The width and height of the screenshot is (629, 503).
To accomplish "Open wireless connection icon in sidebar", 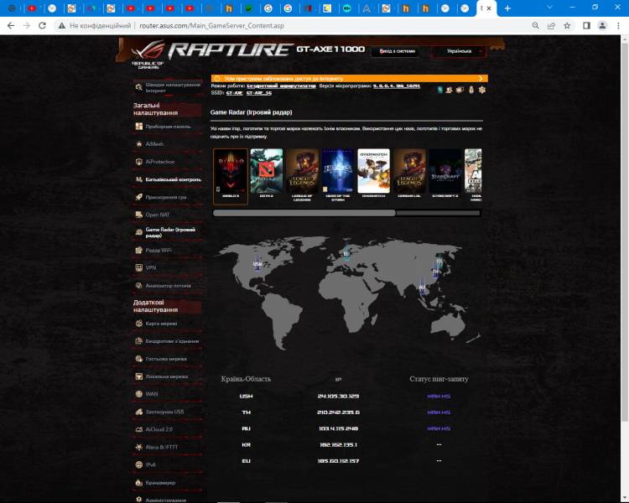I will [138, 341].
